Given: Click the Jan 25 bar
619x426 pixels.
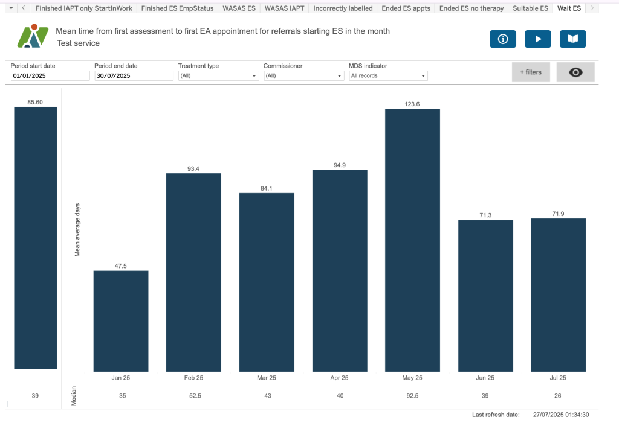Looking at the screenshot, I should click(x=120, y=320).
